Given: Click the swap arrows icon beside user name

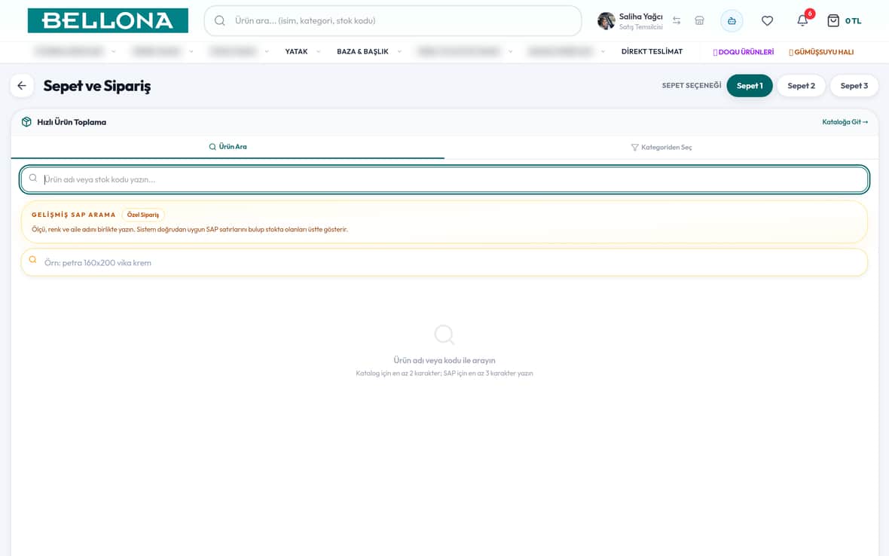Looking at the screenshot, I should (x=677, y=20).
